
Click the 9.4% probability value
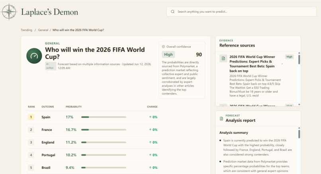[70, 168]
